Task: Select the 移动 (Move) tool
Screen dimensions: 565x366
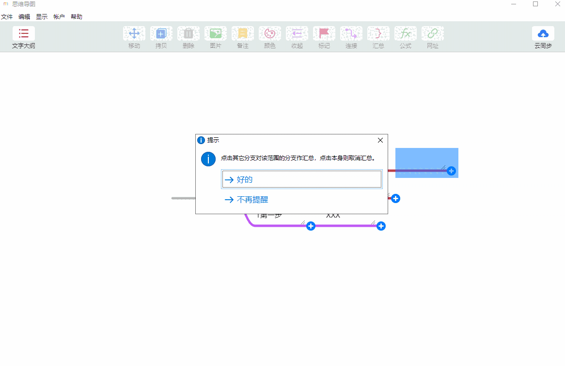Action: click(x=134, y=34)
